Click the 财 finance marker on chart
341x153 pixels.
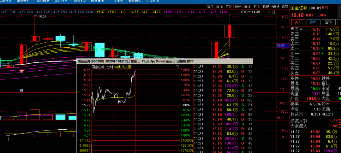(21, 91)
